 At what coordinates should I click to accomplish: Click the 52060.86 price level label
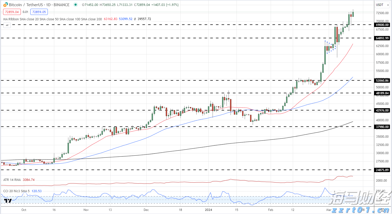click(382, 81)
